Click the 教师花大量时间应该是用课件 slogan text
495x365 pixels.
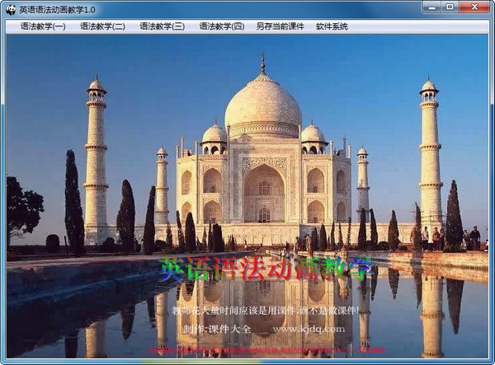coord(266,311)
